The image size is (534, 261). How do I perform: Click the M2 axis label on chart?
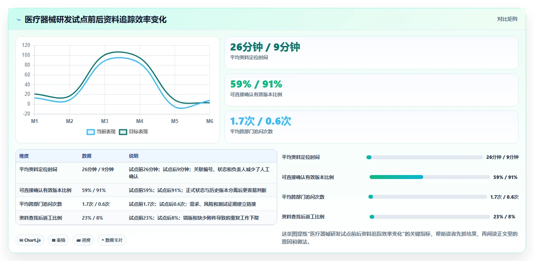point(69,121)
